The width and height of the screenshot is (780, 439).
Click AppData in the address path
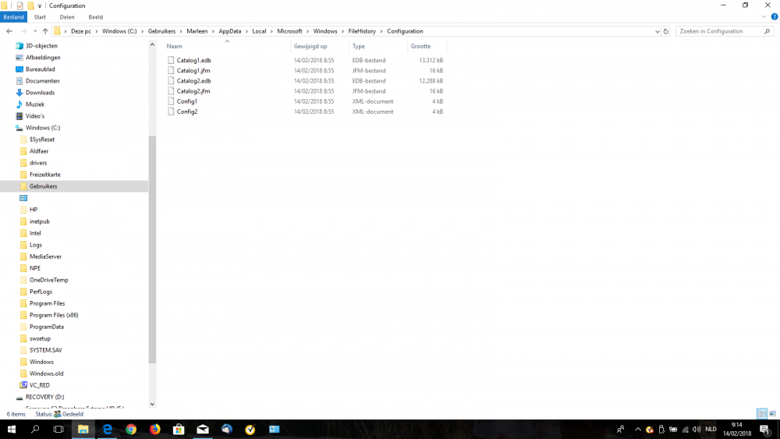click(230, 31)
